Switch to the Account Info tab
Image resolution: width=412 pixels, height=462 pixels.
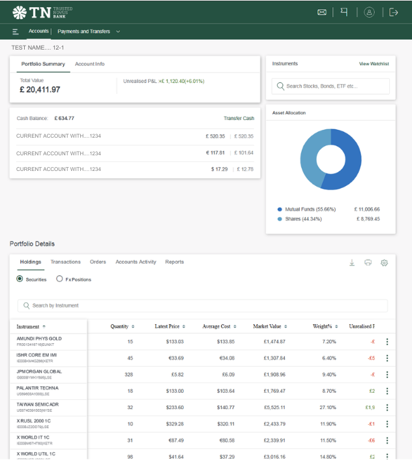point(89,64)
